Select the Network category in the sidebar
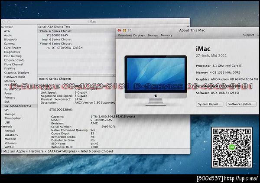 click(x=6, y=127)
